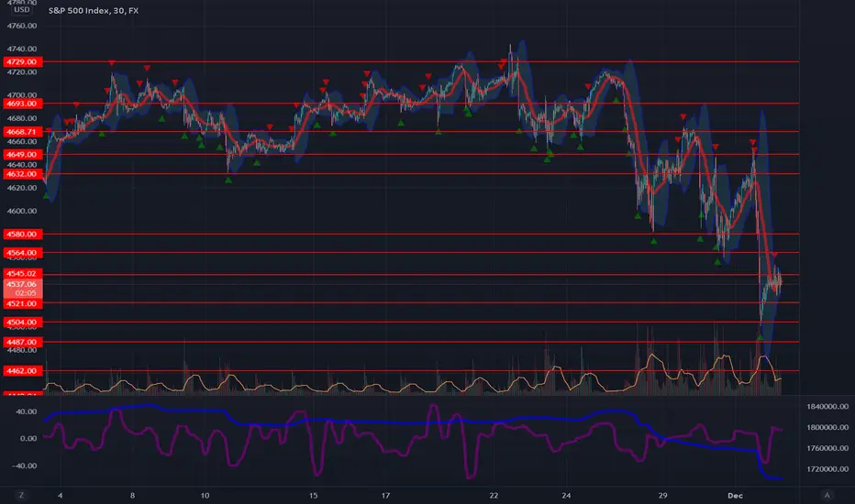Select the 4564.00 horizontal line label
The height and width of the screenshot is (504, 855).
click(x=22, y=252)
